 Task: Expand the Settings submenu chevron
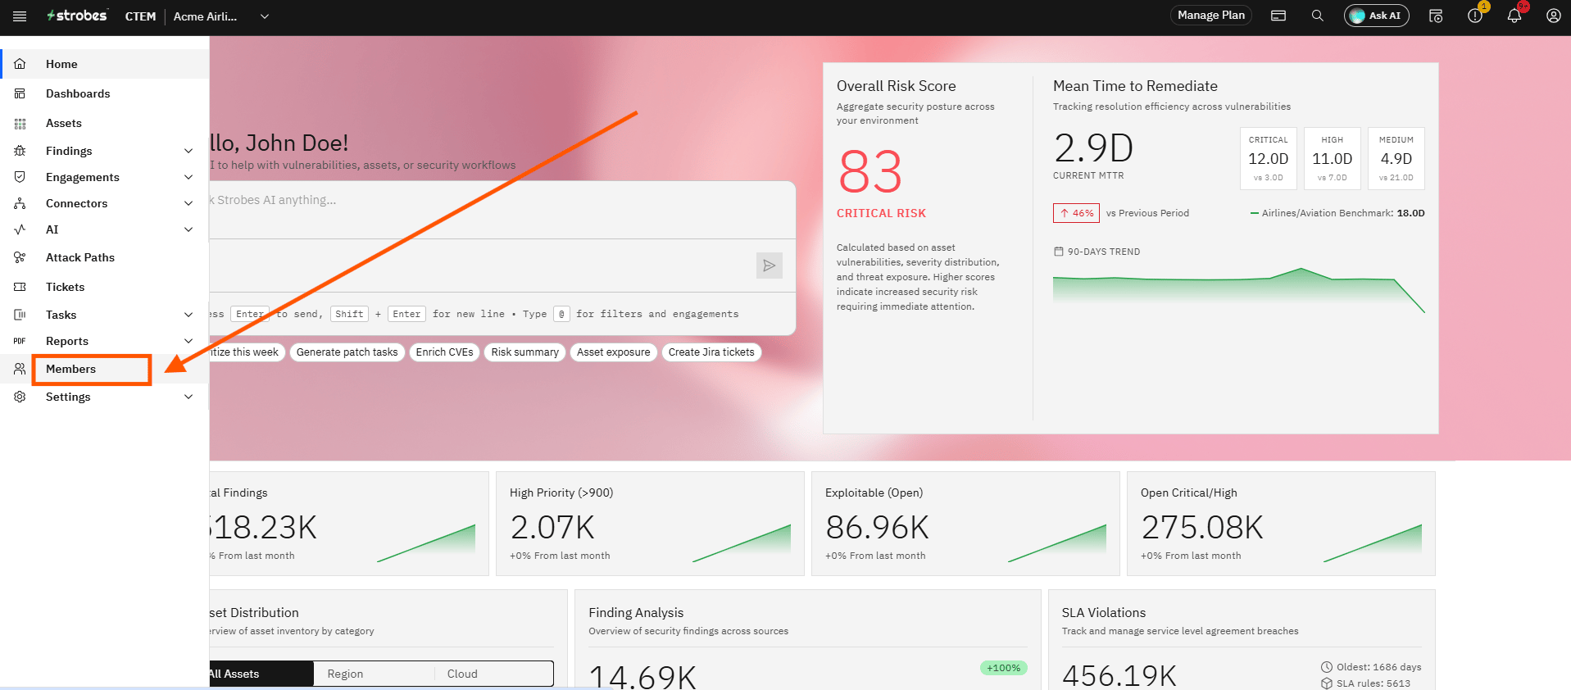pyautogui.click(x=188, y=397)
